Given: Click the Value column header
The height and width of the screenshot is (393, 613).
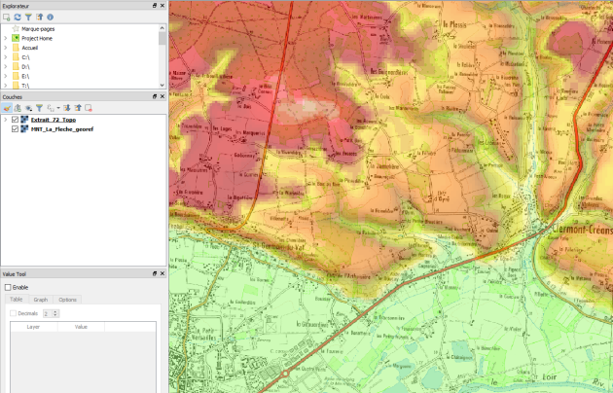Looking at the screenshot, I should [x=81, y=327].
